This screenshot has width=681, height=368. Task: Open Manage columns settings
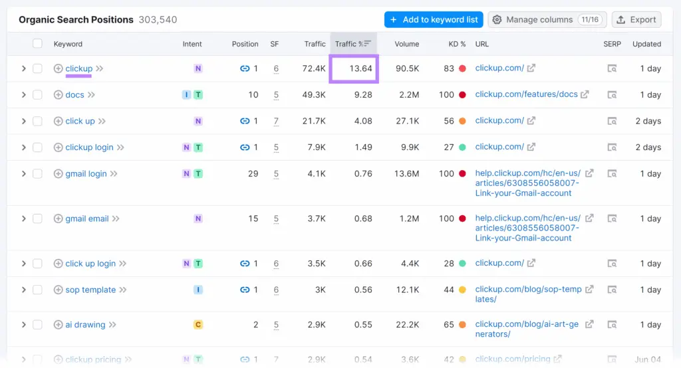547,19
